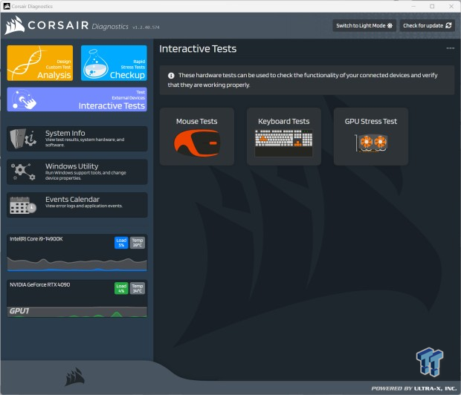This screenshot has width=461, height=395.
Task: Click the small Corsair logo at sidebar bottom
Action: pos(74,376)
